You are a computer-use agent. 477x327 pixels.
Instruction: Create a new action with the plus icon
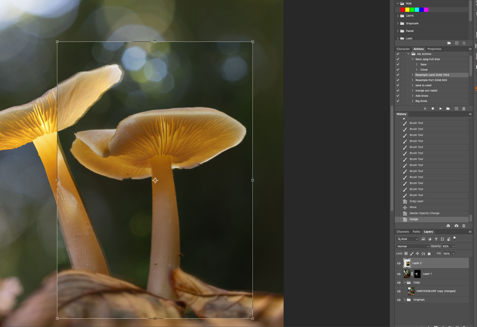tap(456, 108)
